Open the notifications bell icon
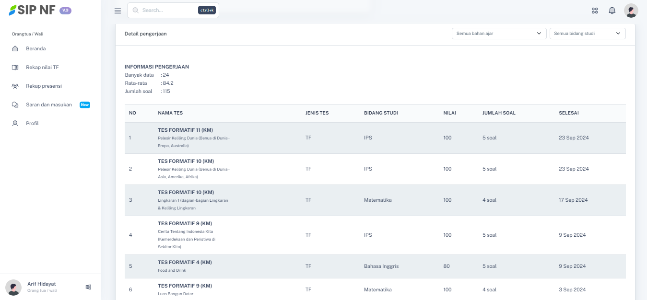This screenshot has height=300, width=647. (x=612, y=11)
